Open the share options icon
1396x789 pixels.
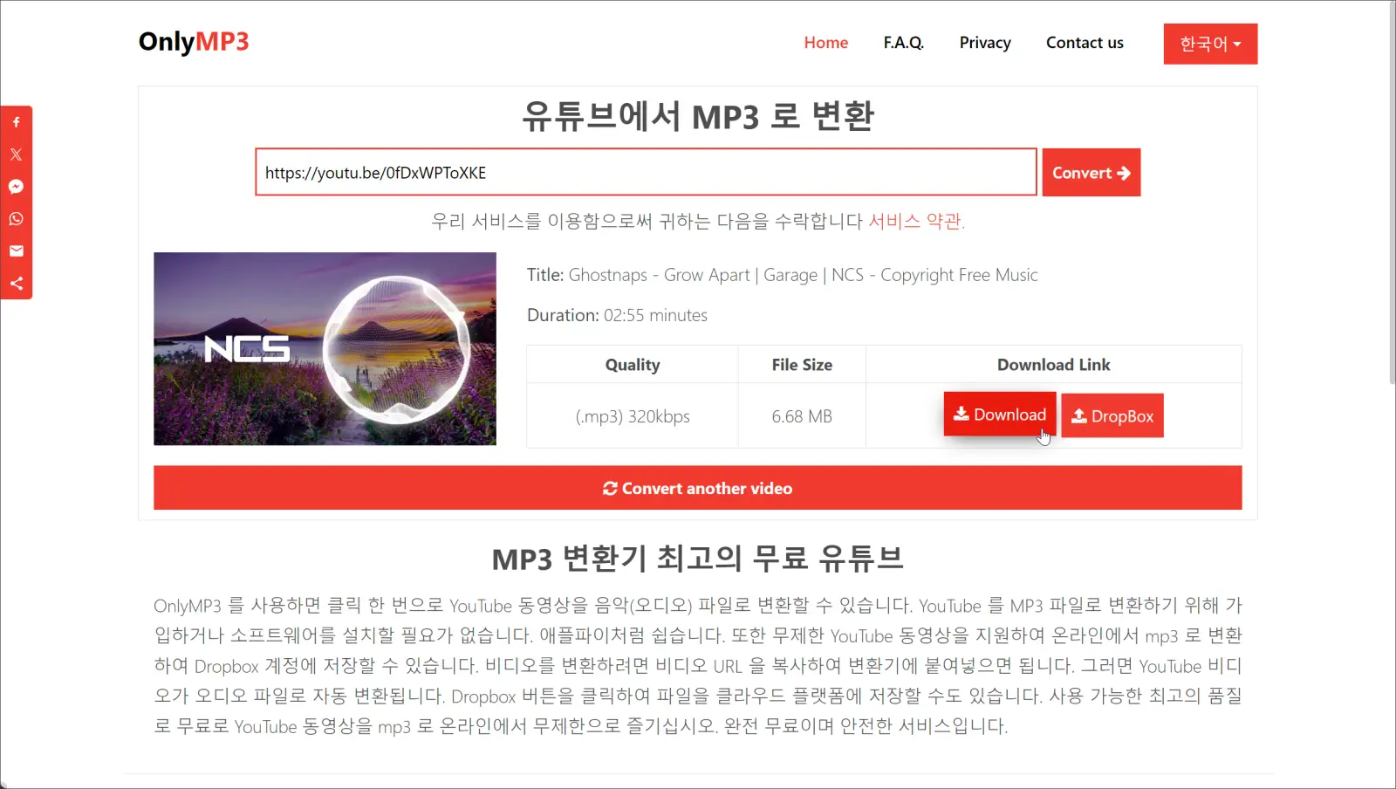point(16,283)
